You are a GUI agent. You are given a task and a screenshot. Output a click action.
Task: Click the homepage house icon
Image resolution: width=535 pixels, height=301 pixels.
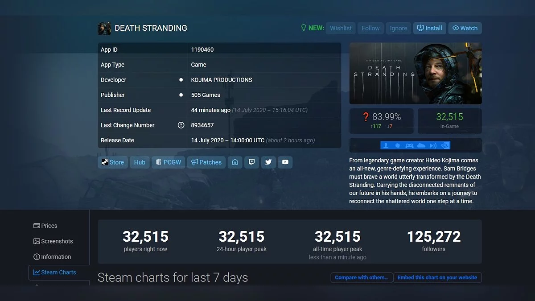click(x=235, y=162)
